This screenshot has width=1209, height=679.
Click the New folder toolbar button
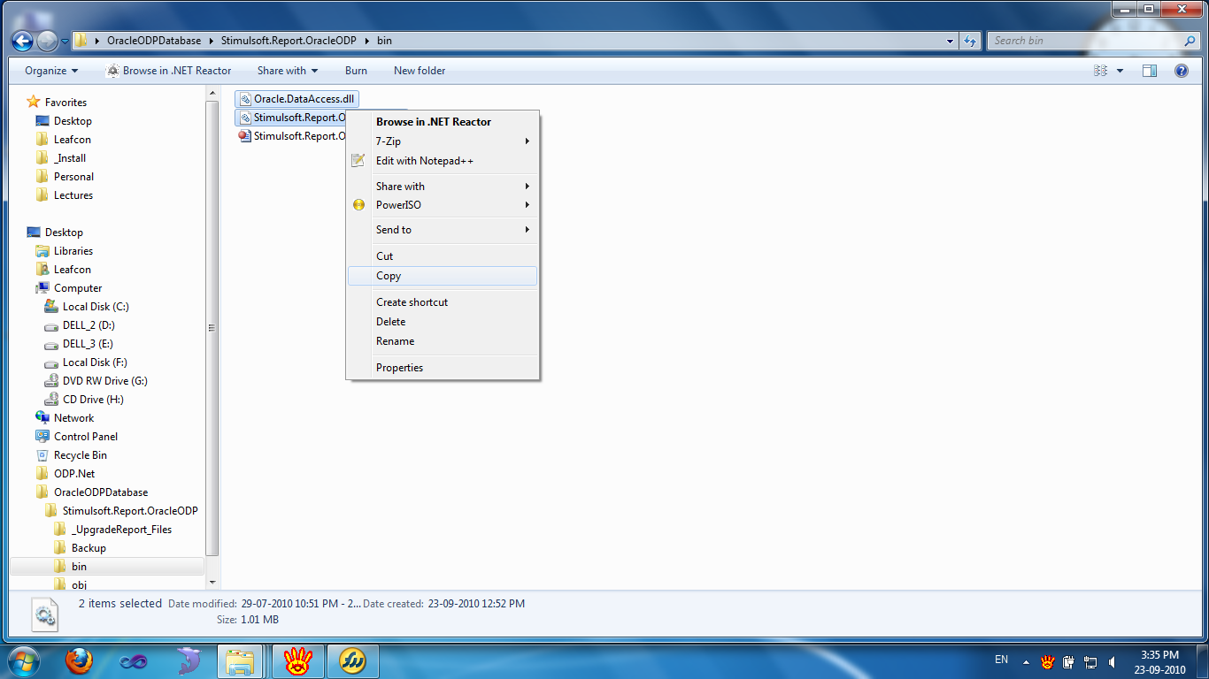pos(420,71)
